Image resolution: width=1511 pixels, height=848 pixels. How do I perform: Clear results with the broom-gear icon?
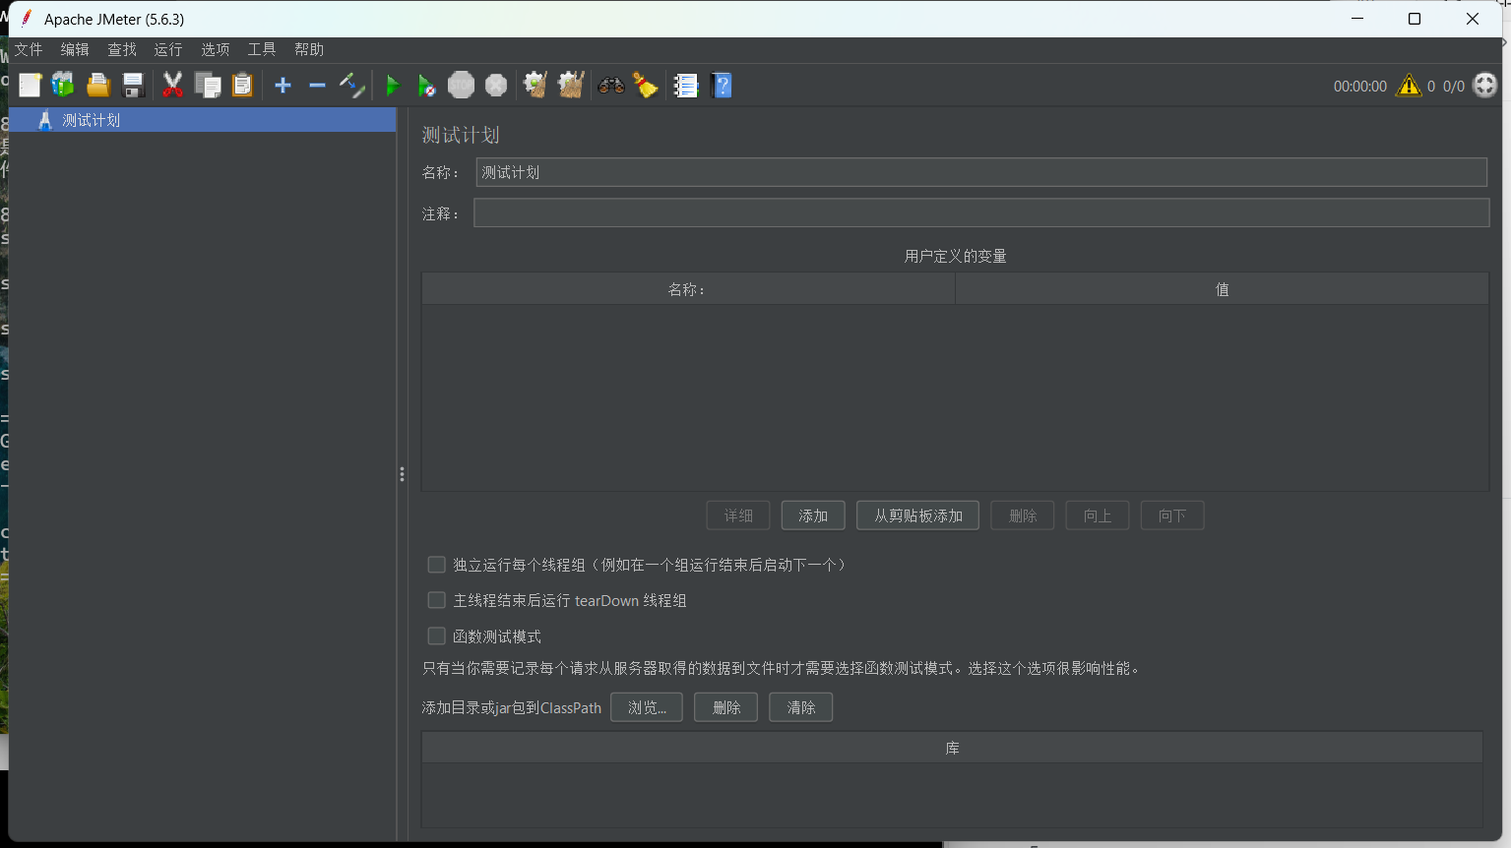click(x=535, y=86)
